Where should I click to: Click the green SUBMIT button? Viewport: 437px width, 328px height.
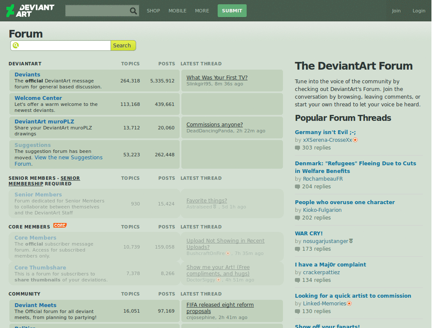click(x=232, y=10)
